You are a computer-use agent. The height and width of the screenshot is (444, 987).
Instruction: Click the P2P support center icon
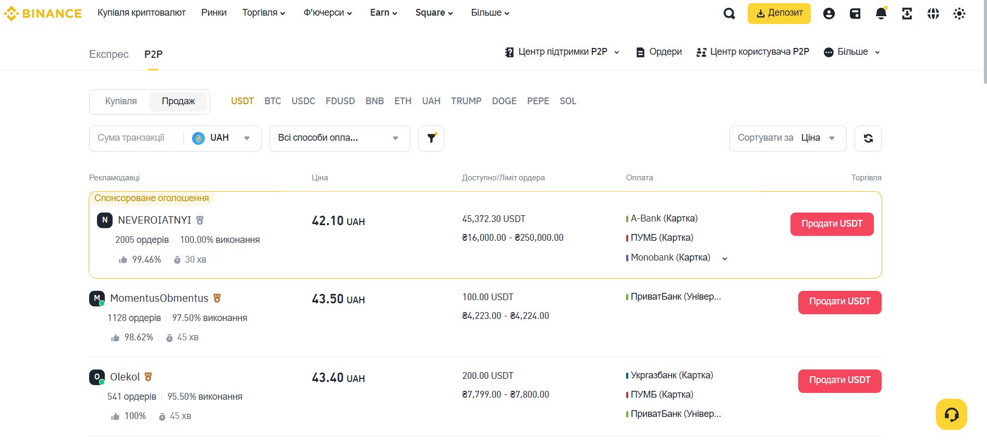(509, 52)
